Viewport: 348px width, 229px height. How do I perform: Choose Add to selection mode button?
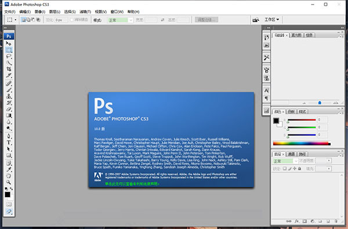pos(28,20)
